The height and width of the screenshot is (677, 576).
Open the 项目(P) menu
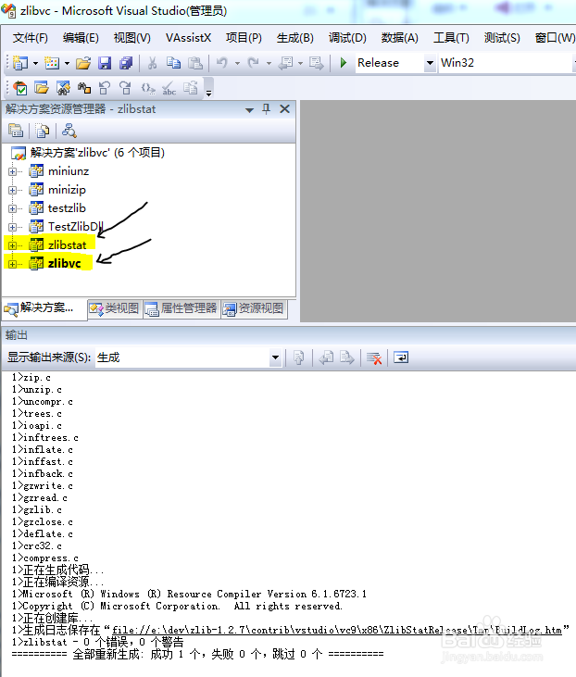[x=244, y=38]
